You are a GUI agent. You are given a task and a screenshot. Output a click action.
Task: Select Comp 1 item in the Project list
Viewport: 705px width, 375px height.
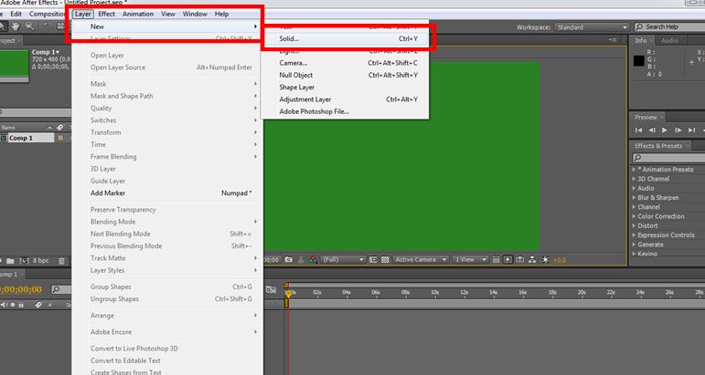[31, 138]
